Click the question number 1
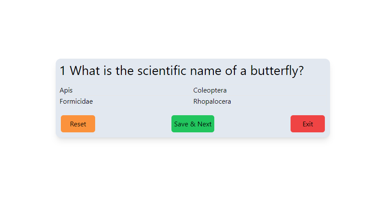The height and width of the screenshot is (224, 378). point(63,71)
